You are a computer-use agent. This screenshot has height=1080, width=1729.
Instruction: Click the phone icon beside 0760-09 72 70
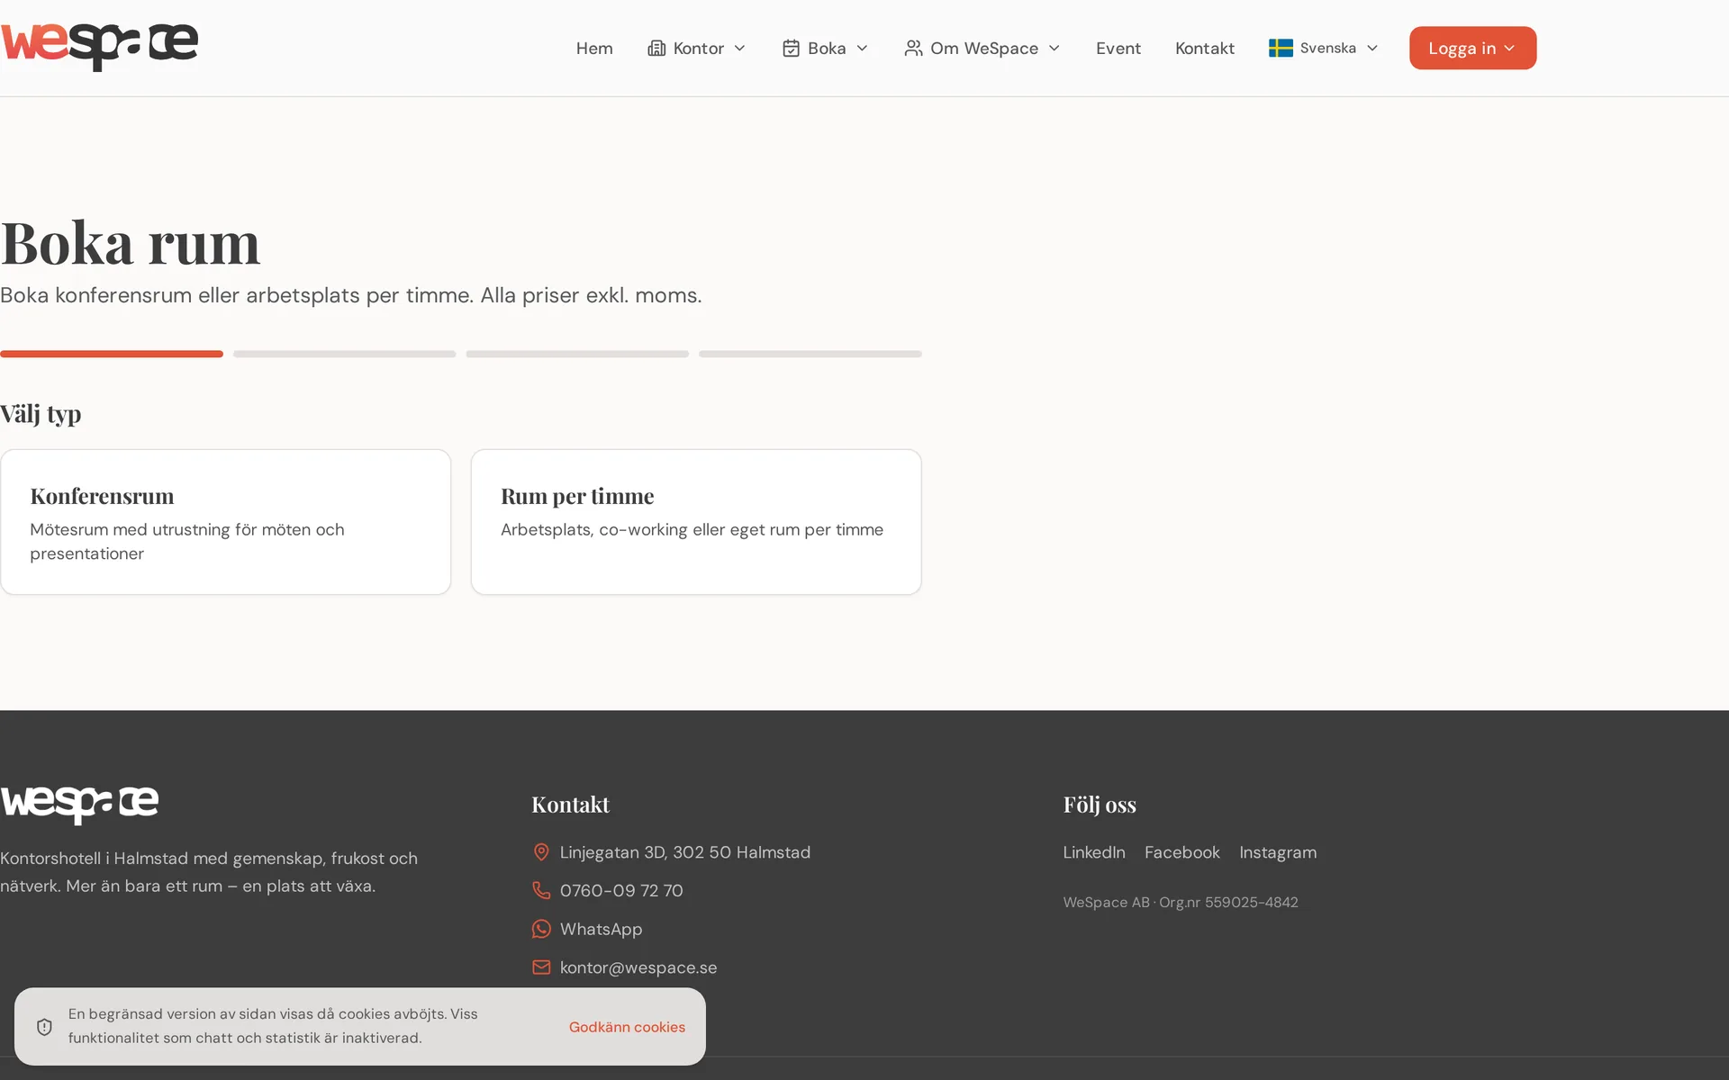(541, 890)
